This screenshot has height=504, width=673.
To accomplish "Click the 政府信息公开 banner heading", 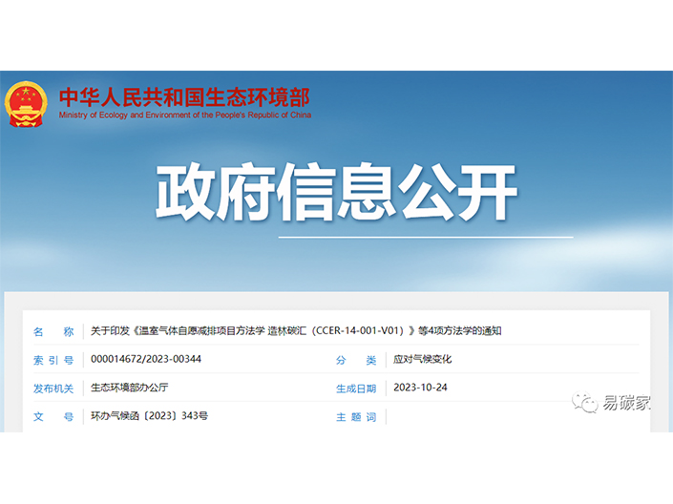I will click(x=336, y=194).
